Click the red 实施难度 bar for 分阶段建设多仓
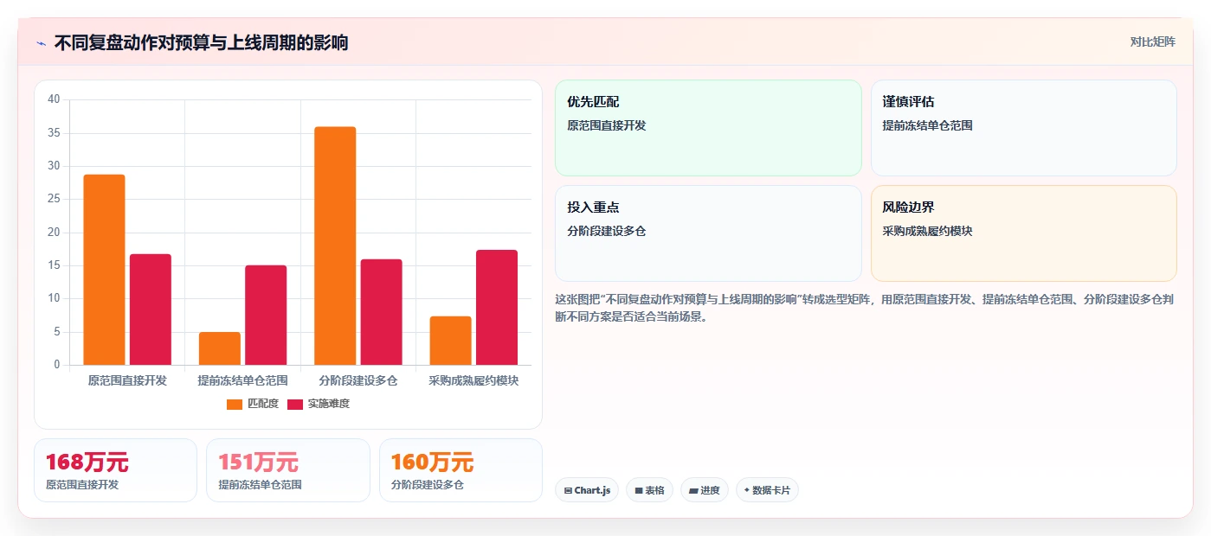The image size is (1211, 536). [381, 312]
